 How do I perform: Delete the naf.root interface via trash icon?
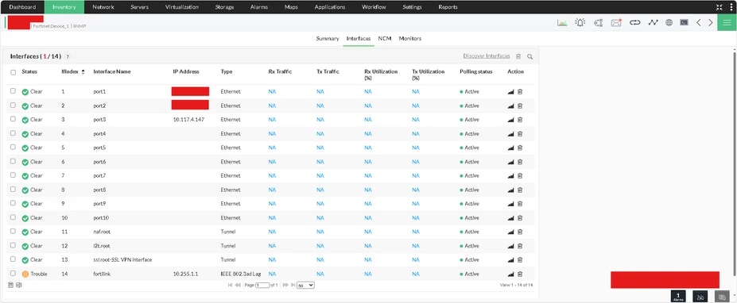click(520, 232)
